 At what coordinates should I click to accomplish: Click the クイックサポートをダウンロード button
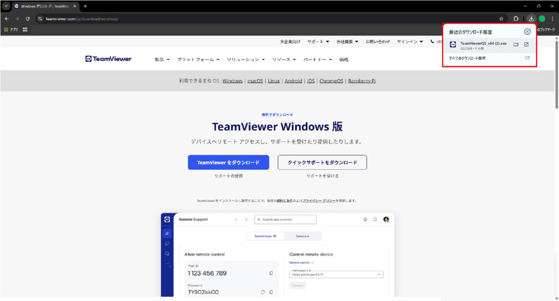pyautogui.click(x=322, y=162)
